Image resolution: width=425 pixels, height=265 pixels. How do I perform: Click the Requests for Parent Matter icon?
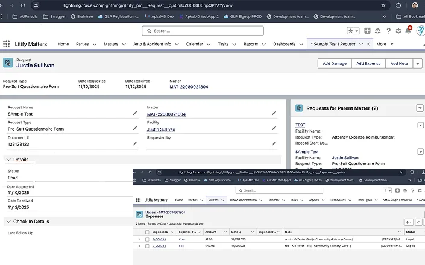299,108
